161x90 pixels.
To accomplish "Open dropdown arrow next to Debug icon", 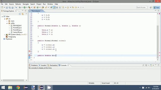I will 22,7.
